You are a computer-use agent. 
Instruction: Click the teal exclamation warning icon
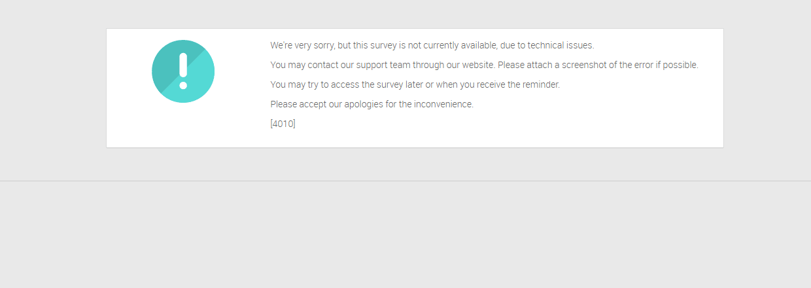[x=183, y=71]
